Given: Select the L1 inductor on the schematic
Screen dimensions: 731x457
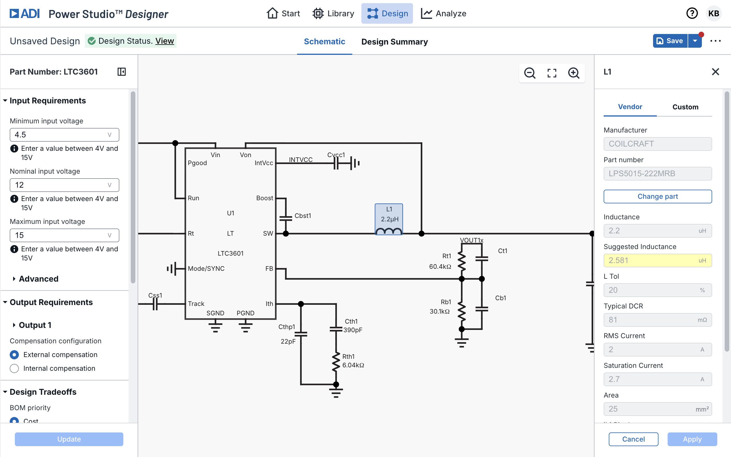Looking at the screenshot, I should pyautogui.click(x=388, y=219).
